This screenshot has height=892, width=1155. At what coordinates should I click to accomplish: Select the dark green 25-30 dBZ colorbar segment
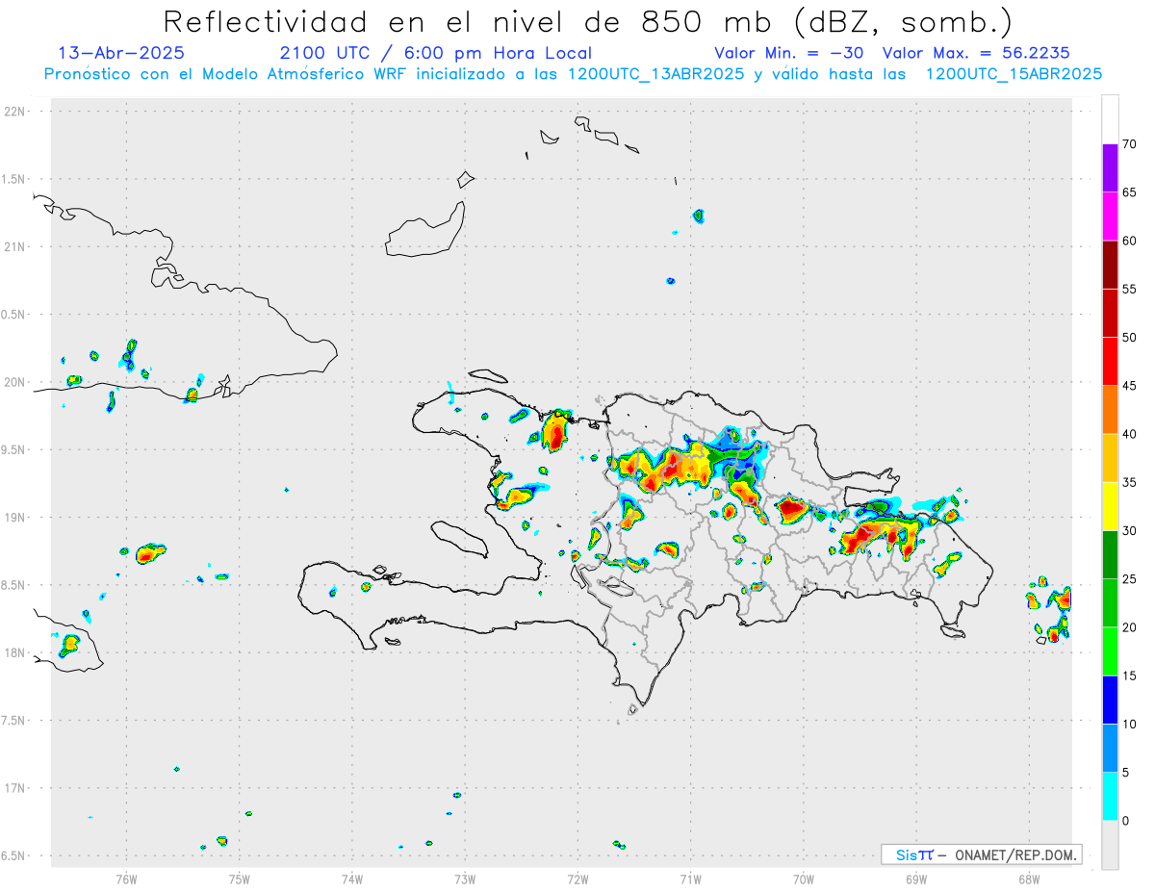1110,554
